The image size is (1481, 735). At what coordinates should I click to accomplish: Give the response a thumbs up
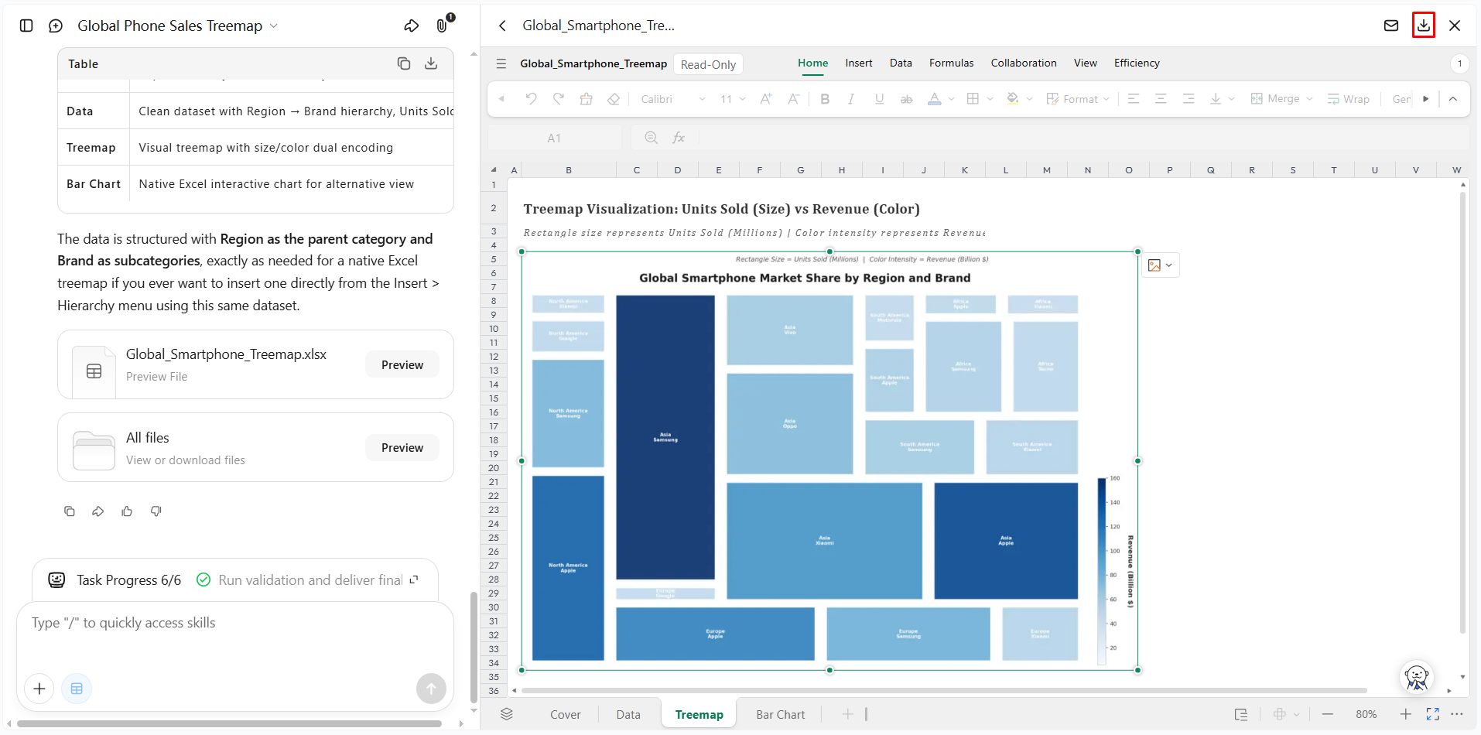pyautogui.click(x=127, y=511)
